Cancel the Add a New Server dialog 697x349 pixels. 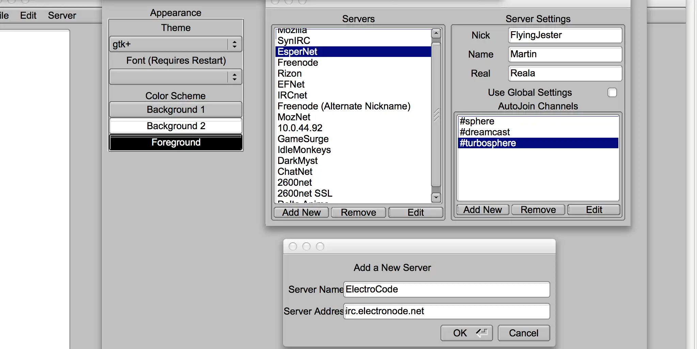click(524, 333)
